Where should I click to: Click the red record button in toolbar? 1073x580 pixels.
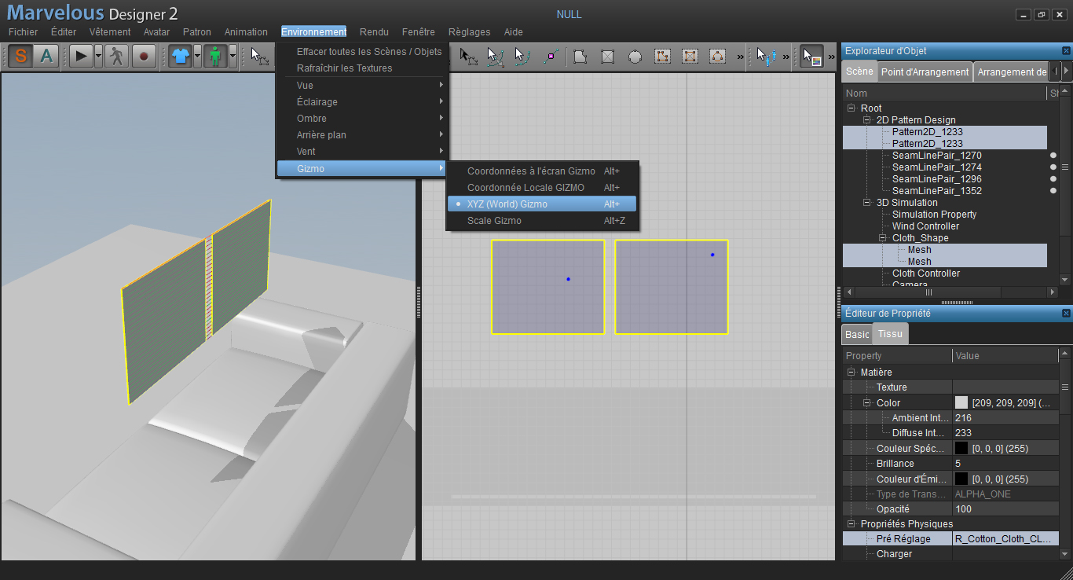tap(144, 56)
